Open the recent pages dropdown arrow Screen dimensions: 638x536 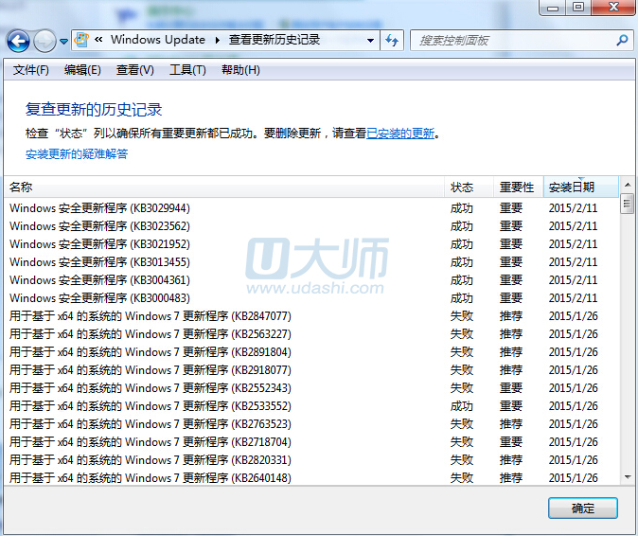coord(64,42)
